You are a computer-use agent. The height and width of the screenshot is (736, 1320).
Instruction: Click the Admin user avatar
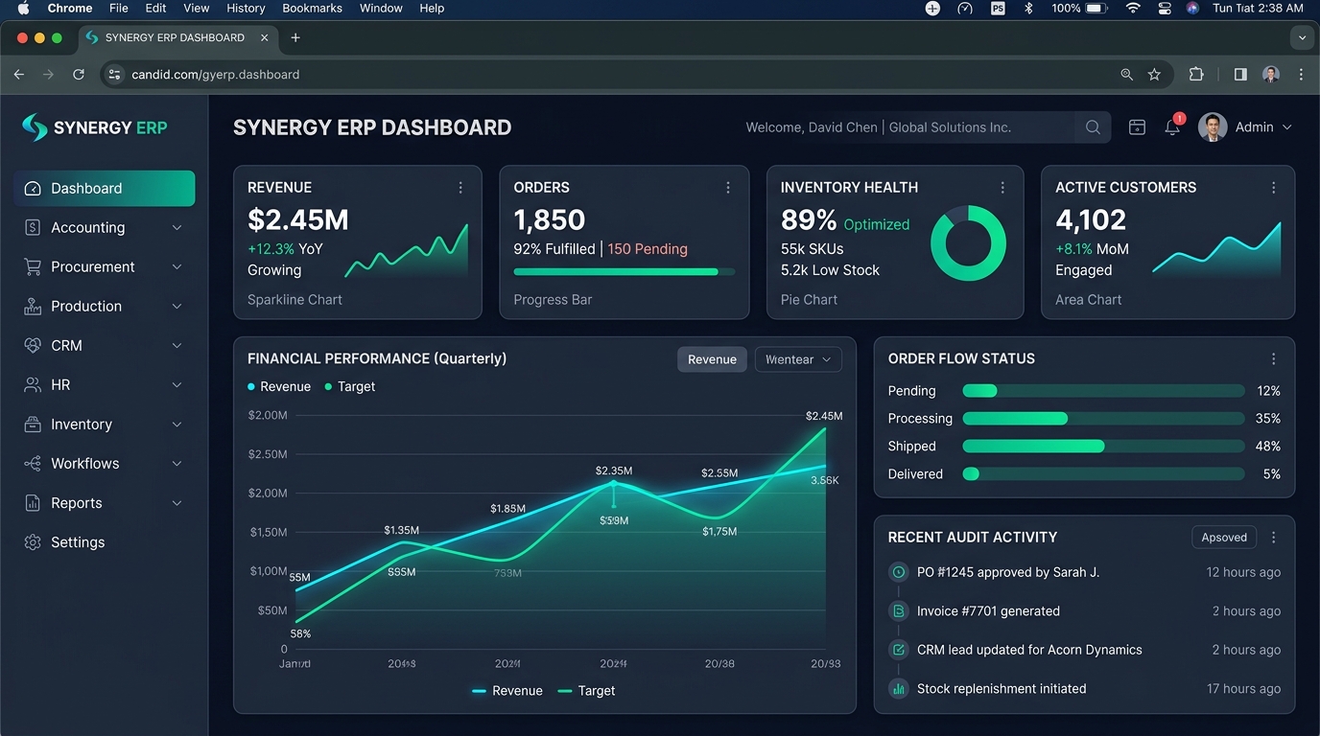click(x=1213, y=127)
